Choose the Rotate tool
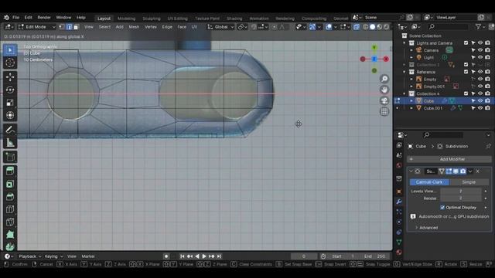Viewport: 495px width, 278px height. tap(10, 90)
